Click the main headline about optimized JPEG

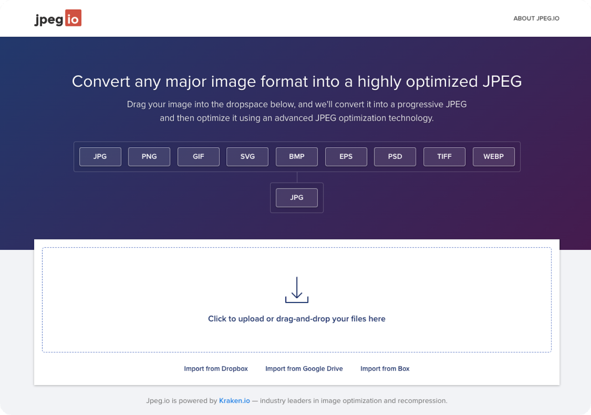coord(297,82)
